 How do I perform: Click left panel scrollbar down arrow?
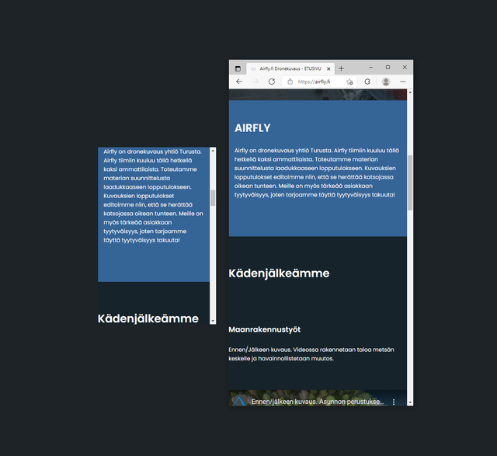(x=213, y=322)
